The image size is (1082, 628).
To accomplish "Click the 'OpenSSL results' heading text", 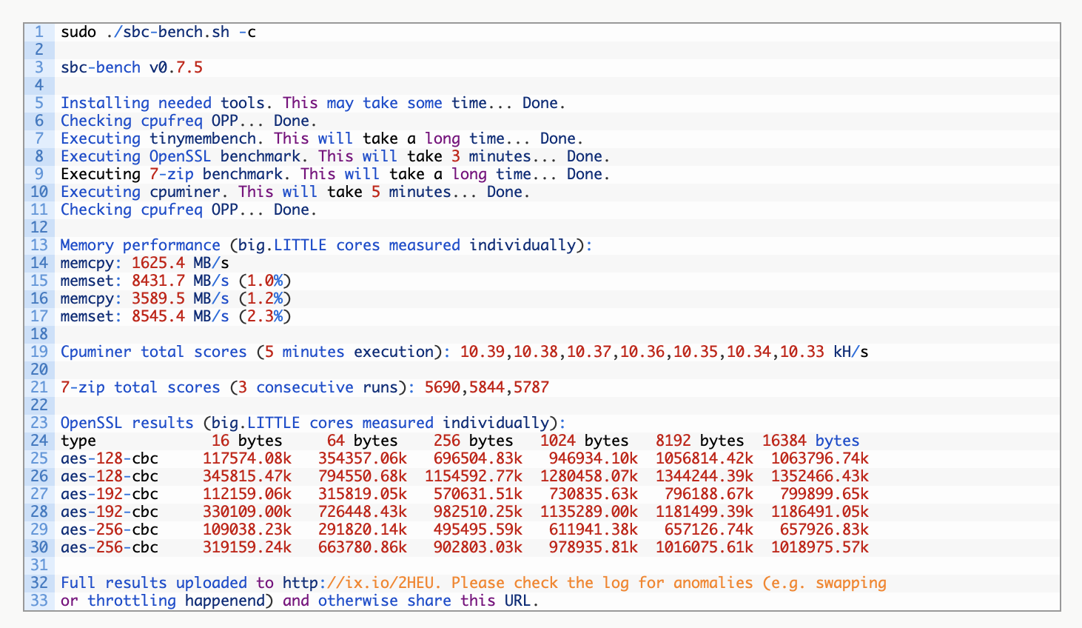I will (127, 423).
